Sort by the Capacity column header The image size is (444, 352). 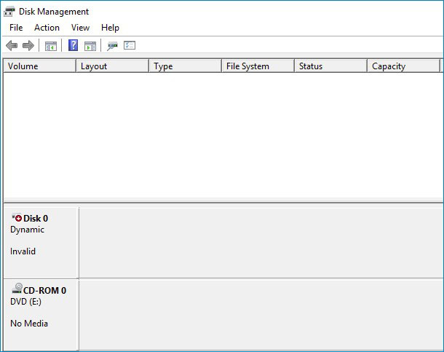[403, 66]
